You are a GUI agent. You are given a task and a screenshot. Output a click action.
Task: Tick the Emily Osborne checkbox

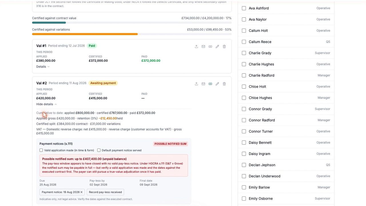tap(244, 199)
